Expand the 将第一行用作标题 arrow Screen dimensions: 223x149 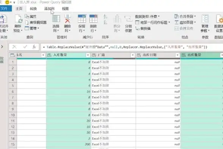[169, 22]
